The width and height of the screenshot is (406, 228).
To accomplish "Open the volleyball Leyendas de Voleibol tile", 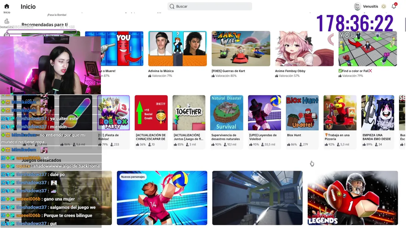I will [x=264, y=113].
